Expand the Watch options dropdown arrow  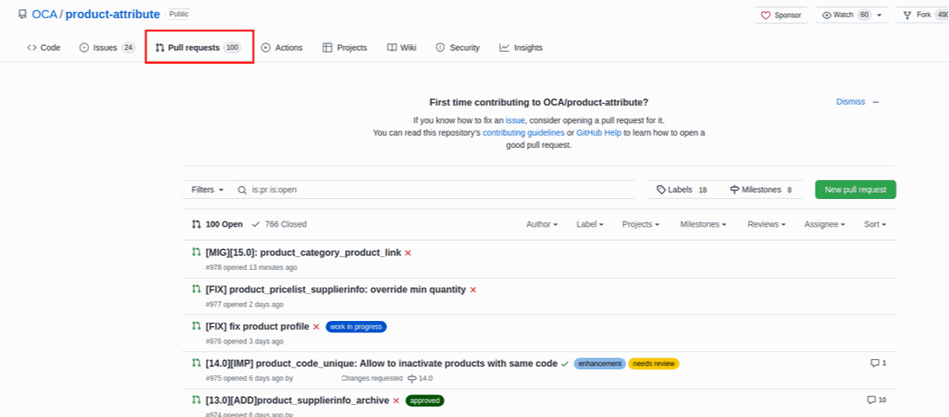click(880, 16)
